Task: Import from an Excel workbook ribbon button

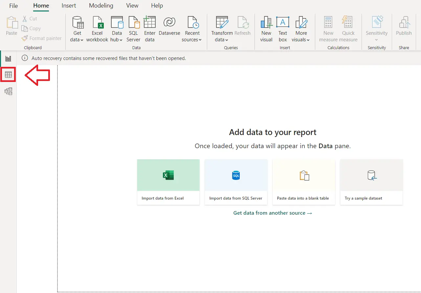Action: [97, 29]
